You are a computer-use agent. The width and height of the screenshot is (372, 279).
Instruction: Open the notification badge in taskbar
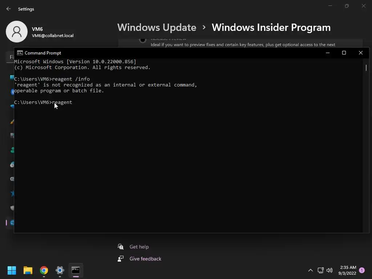pyautogui.click(x=362, y=270)
